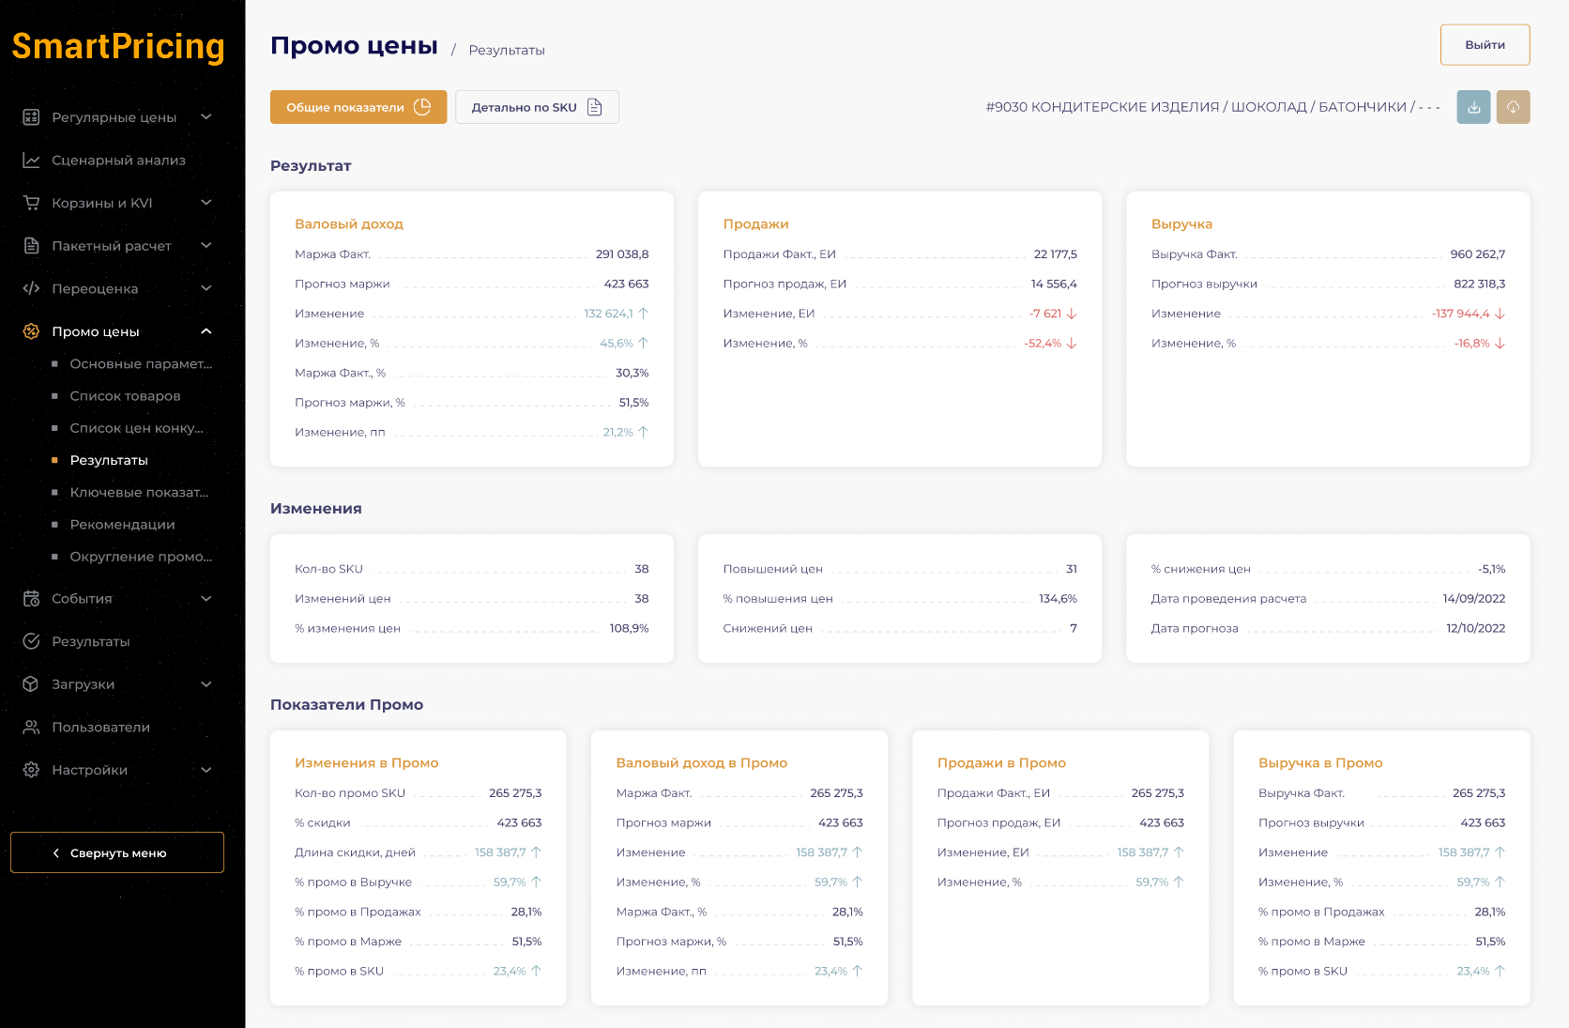Click Свернуть меню button
This screenshot has width=1569, height=1028.
coord(117,852)
